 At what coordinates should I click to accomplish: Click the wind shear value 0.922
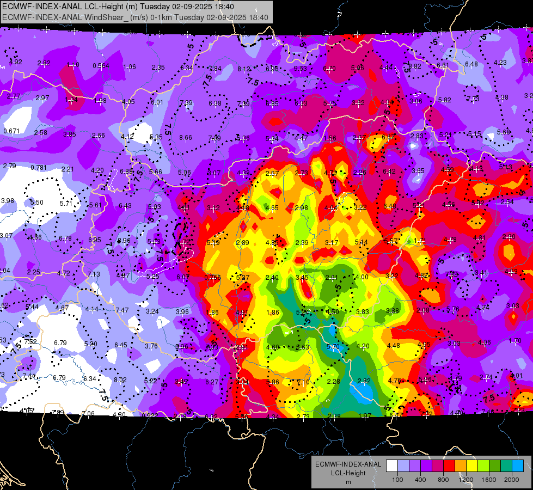click(150, 415)
